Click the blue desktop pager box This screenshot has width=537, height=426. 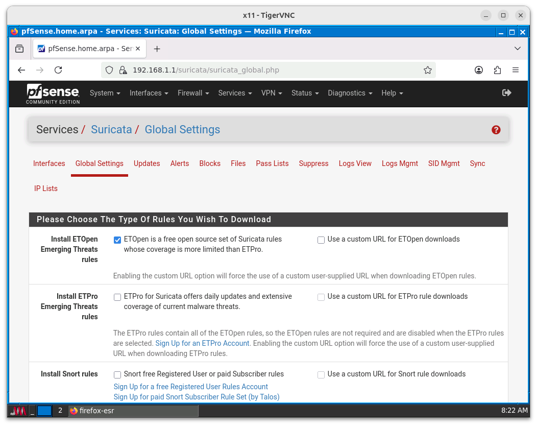click(x=44, y=411)
